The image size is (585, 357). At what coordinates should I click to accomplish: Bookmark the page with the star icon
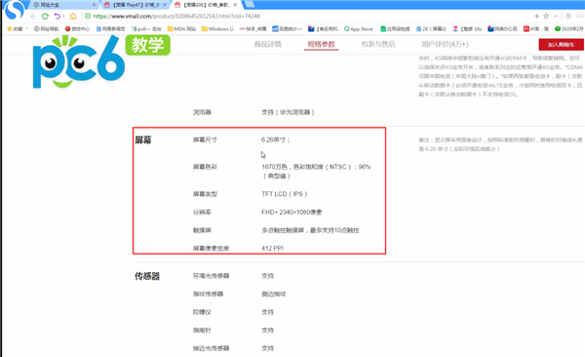546,16
